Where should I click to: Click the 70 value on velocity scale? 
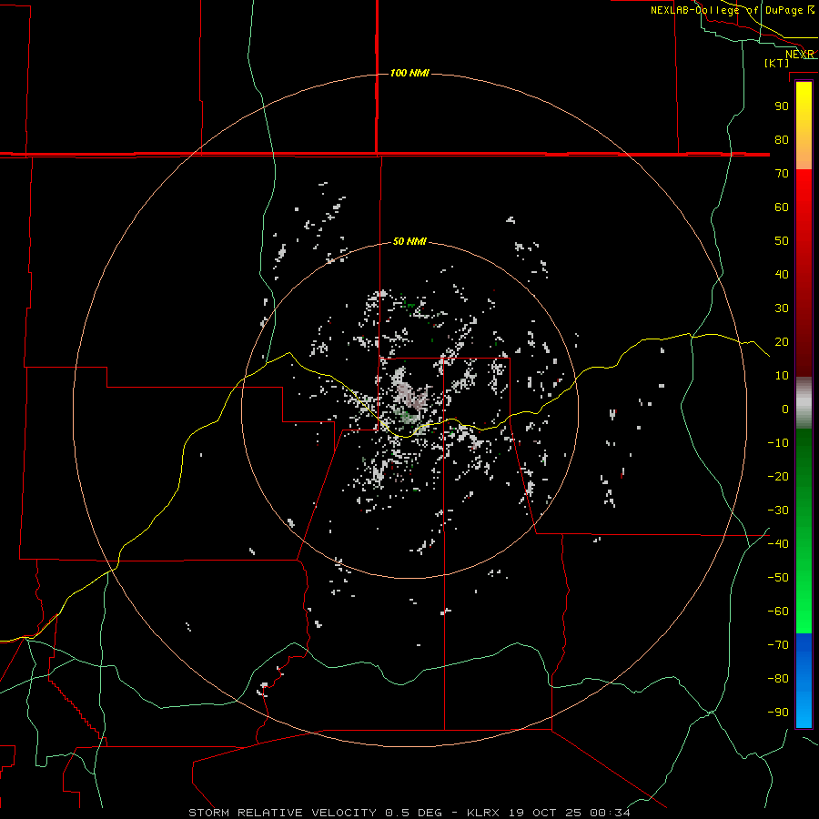pyautogui.click(x=782, y=174)
